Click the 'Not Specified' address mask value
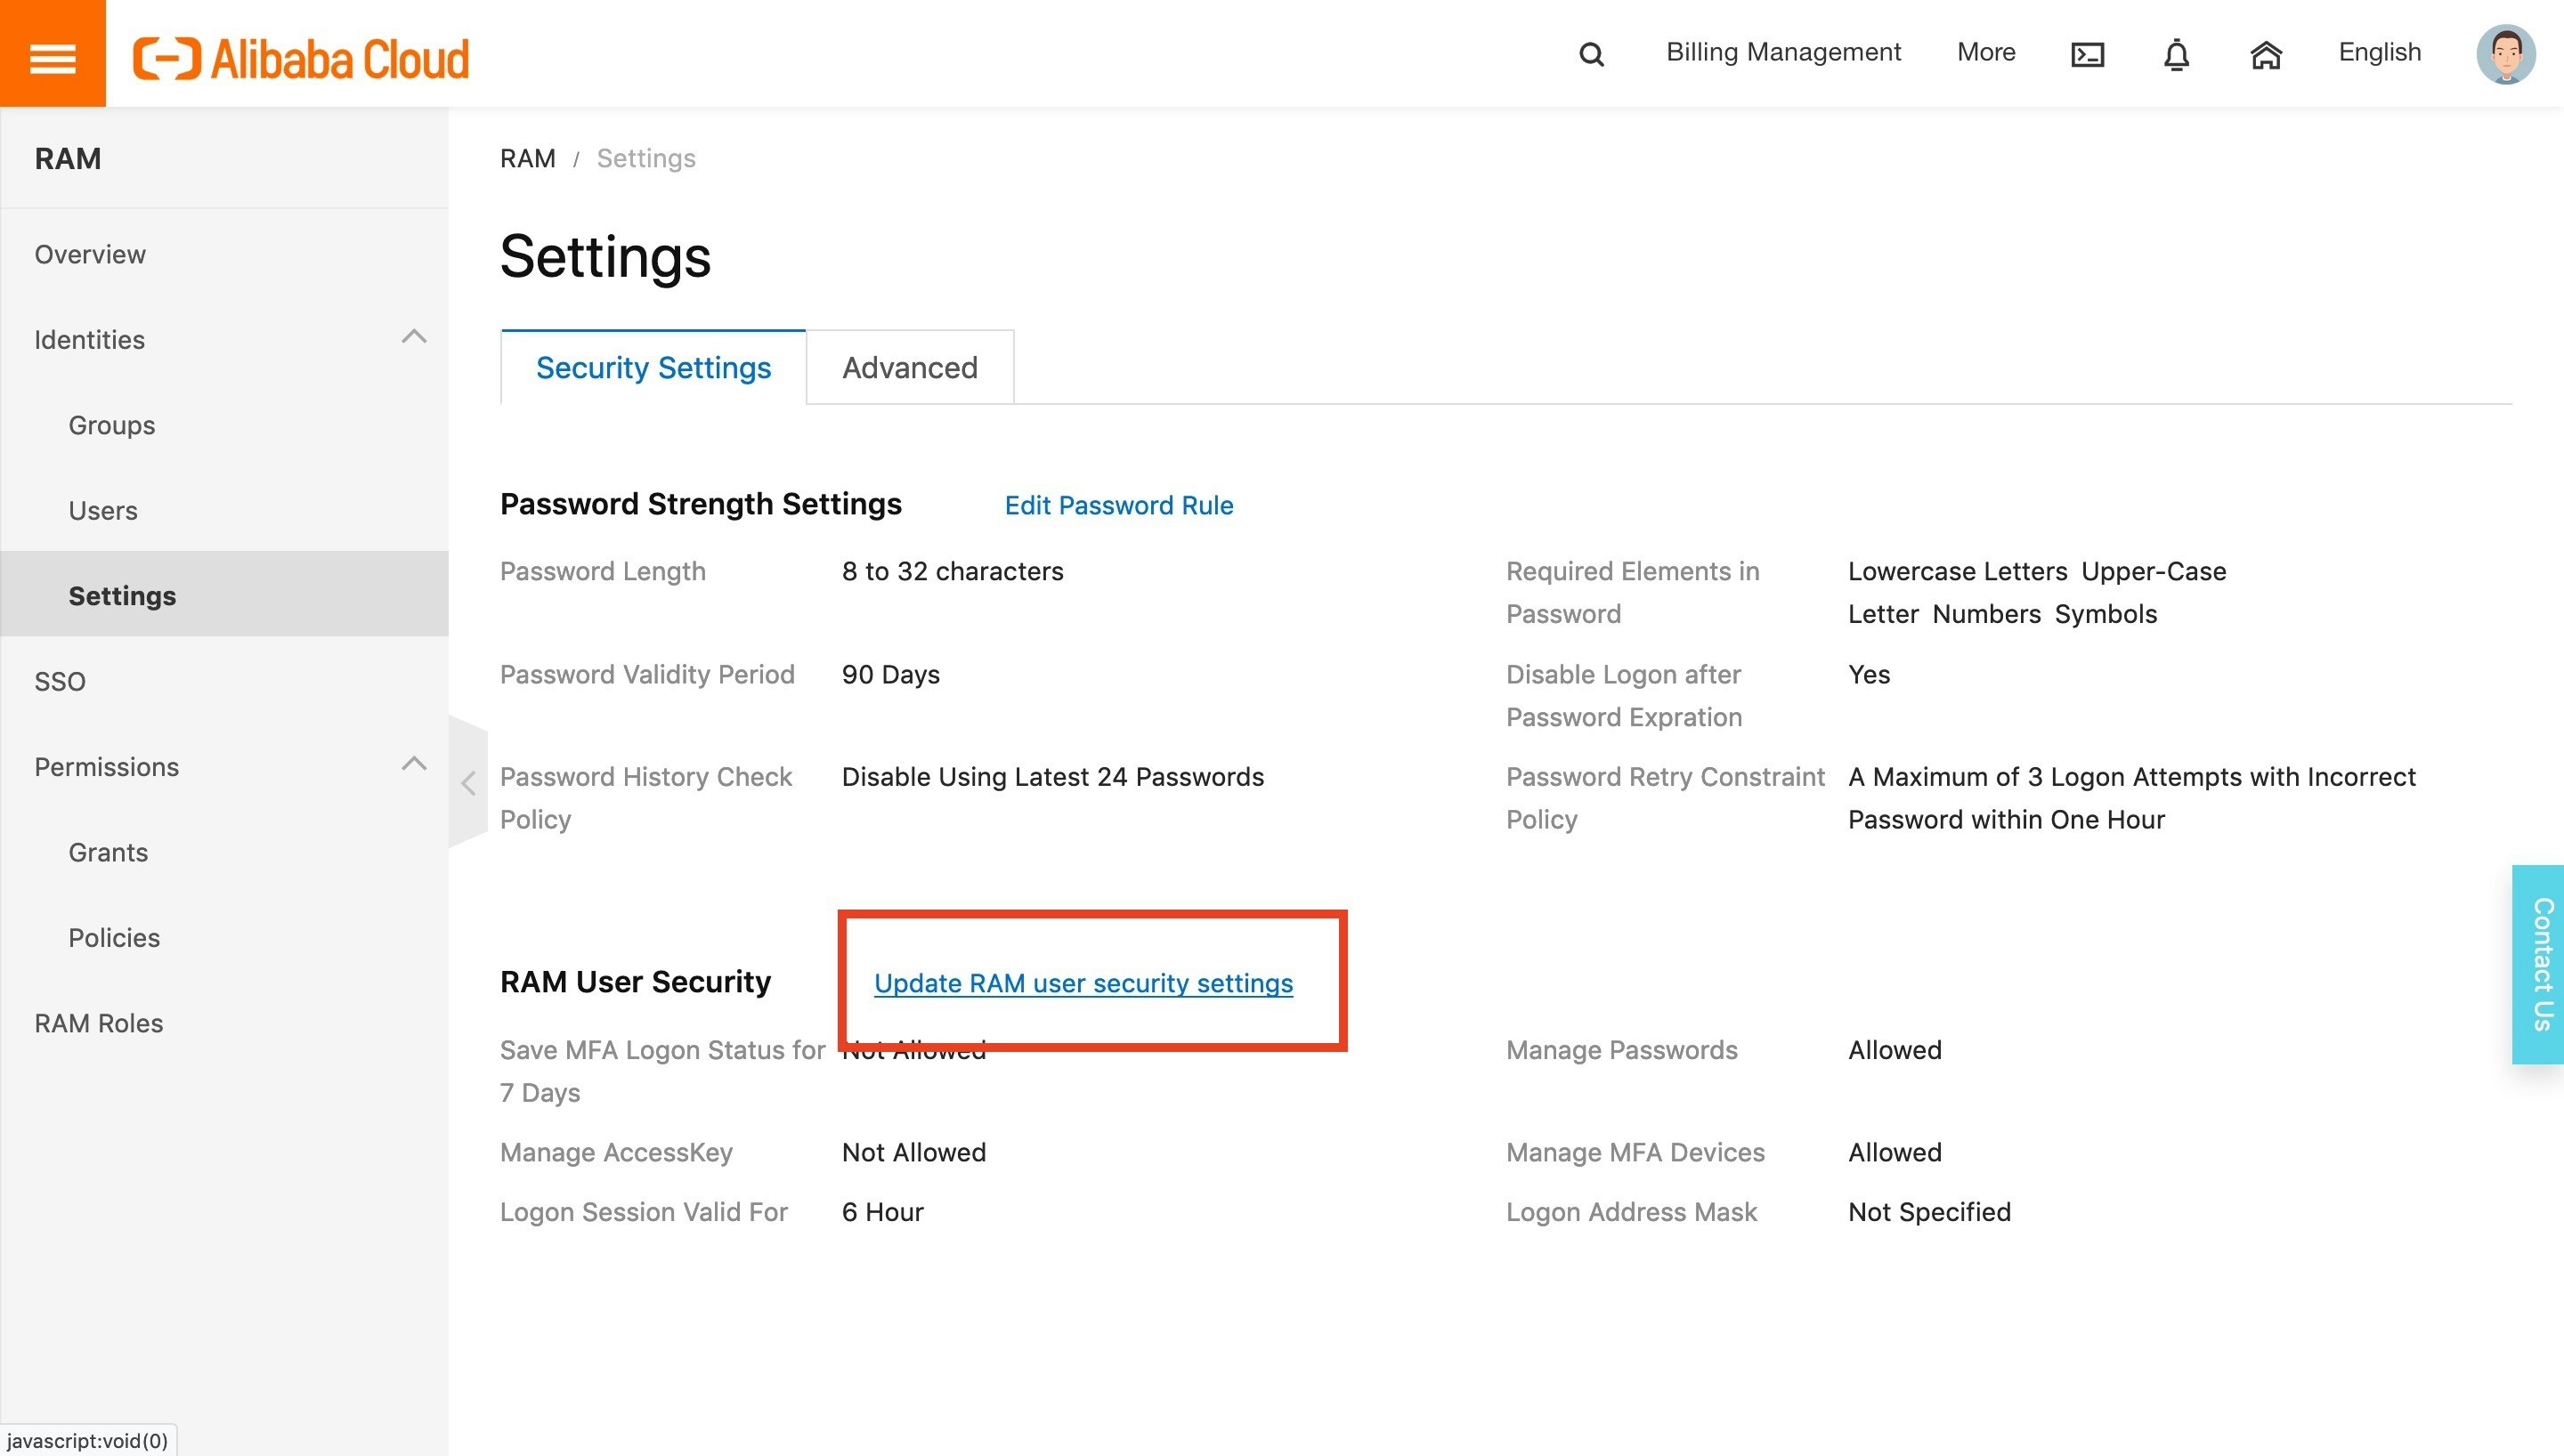This screenshot has width=2564, height=1456. pos(1929,1211)
